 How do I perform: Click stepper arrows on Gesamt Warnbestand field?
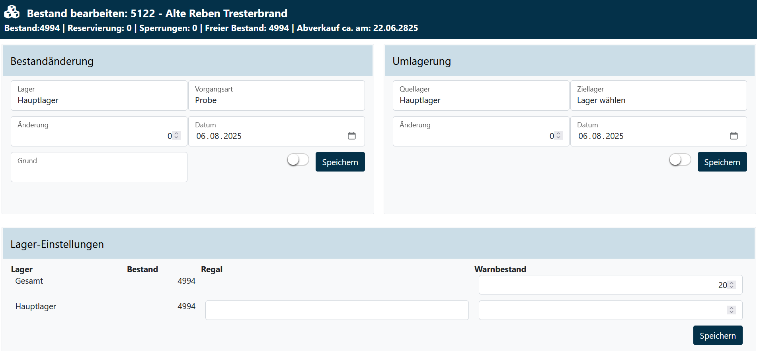pos(732,285)
